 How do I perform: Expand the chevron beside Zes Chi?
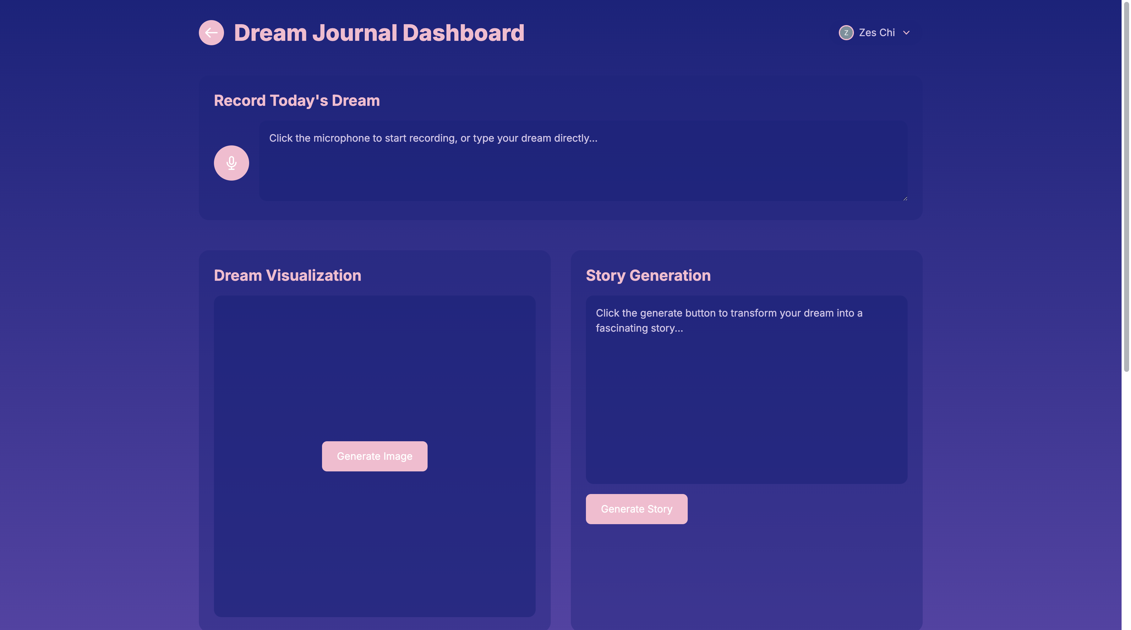pyautogui.click(x=906, y=32)
